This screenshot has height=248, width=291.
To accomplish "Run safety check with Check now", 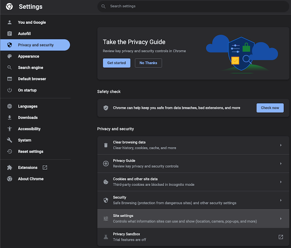I will point(270,108).
